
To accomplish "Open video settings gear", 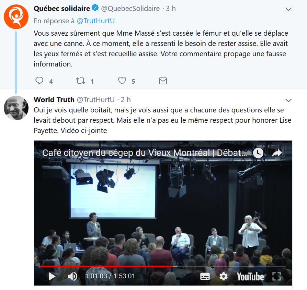I will [224, 277].
